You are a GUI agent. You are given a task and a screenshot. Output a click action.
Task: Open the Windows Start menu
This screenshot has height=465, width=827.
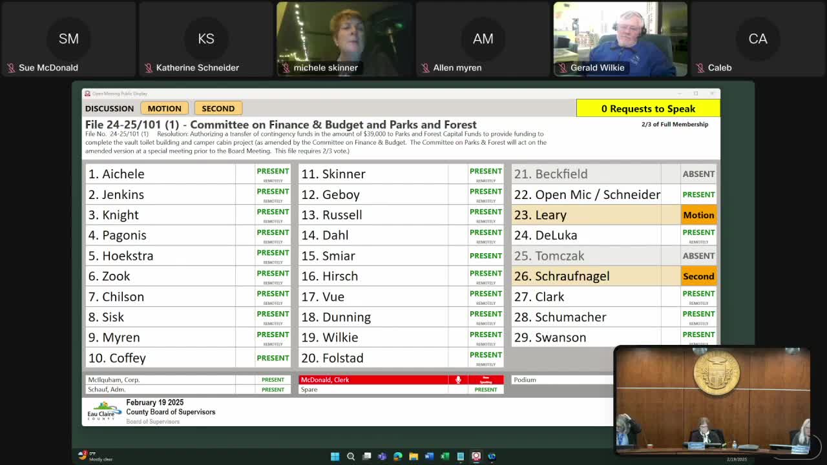tap(335, 456)
